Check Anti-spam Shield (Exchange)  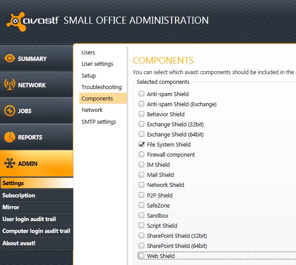(x=141, y=104)
